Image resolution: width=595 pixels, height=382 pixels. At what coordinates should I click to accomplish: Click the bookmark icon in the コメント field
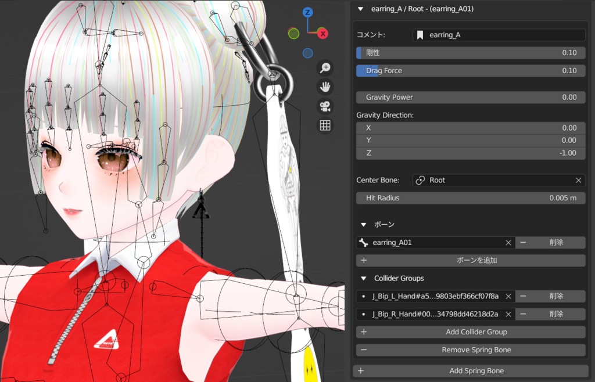point(420,35)
